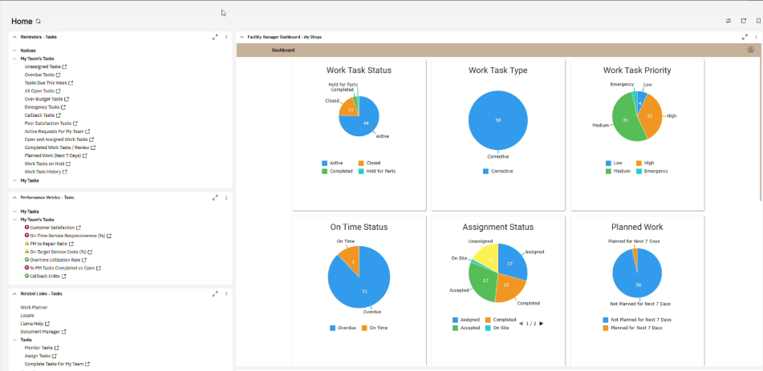Collapse the Reminders - Tasks panel chevron
This screenshot has height=371, width=763.
tap(14, 37)
